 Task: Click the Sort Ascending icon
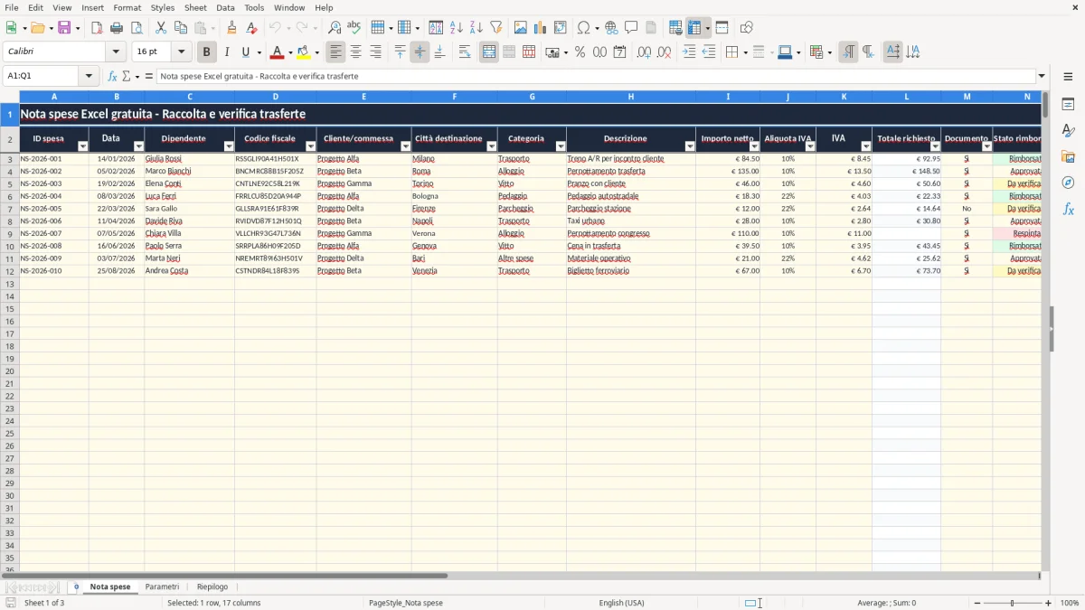pyautogui.click(x=457, y=28)
